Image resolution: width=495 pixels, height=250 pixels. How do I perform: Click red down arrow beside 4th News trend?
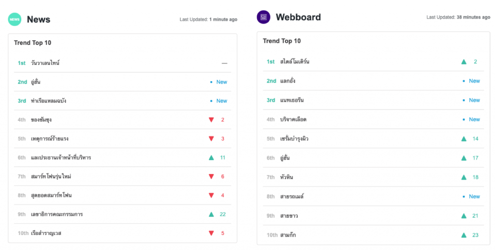point(211,119)
